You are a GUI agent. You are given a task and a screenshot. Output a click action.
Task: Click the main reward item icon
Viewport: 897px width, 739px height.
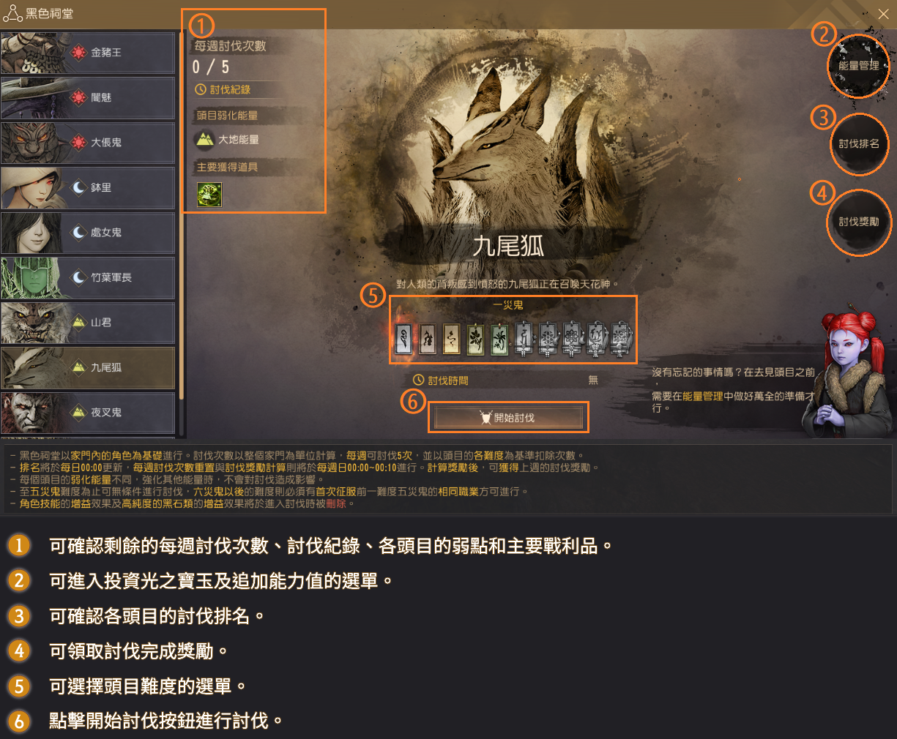pos(209,195)
